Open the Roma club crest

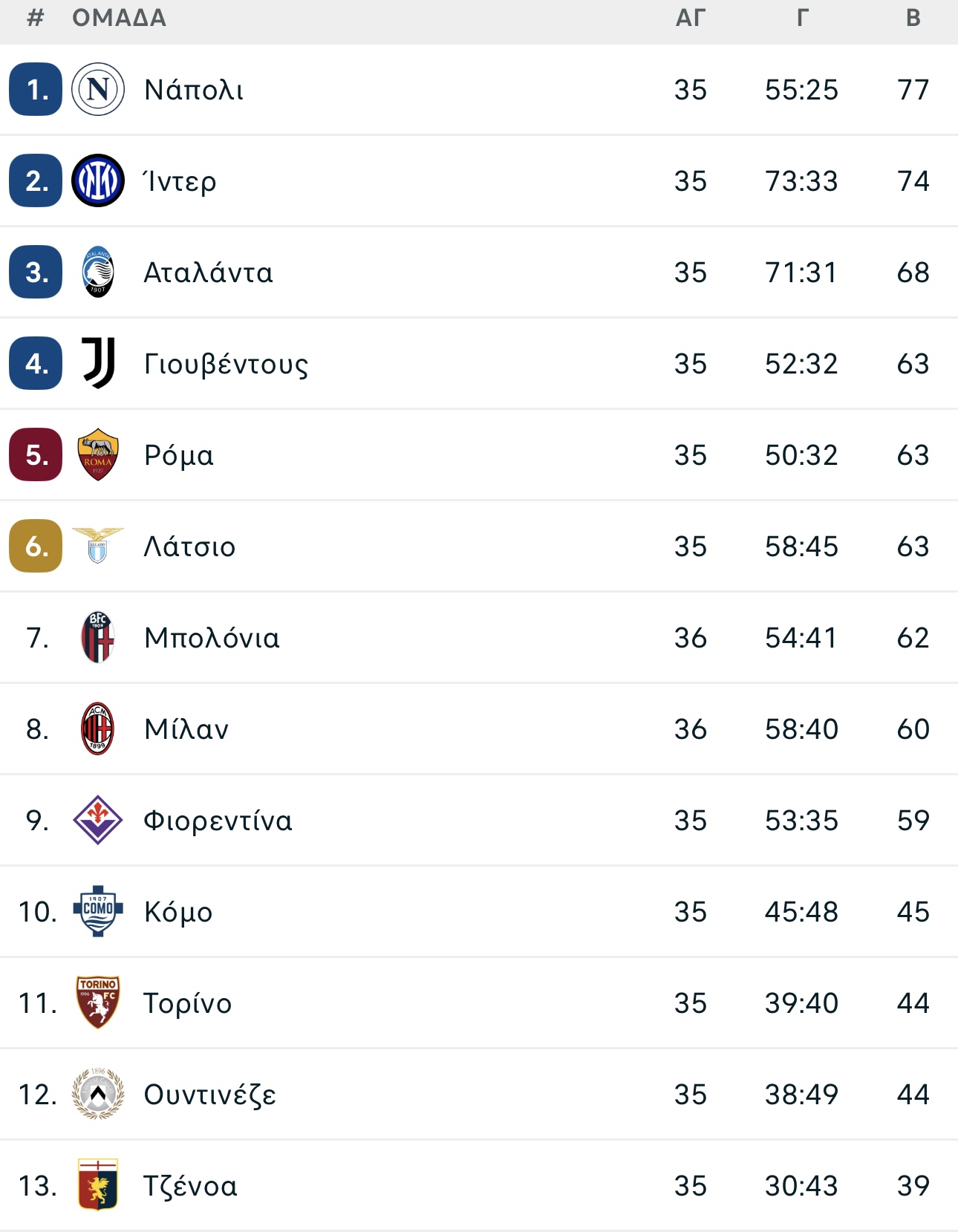(x=98, y=454)
